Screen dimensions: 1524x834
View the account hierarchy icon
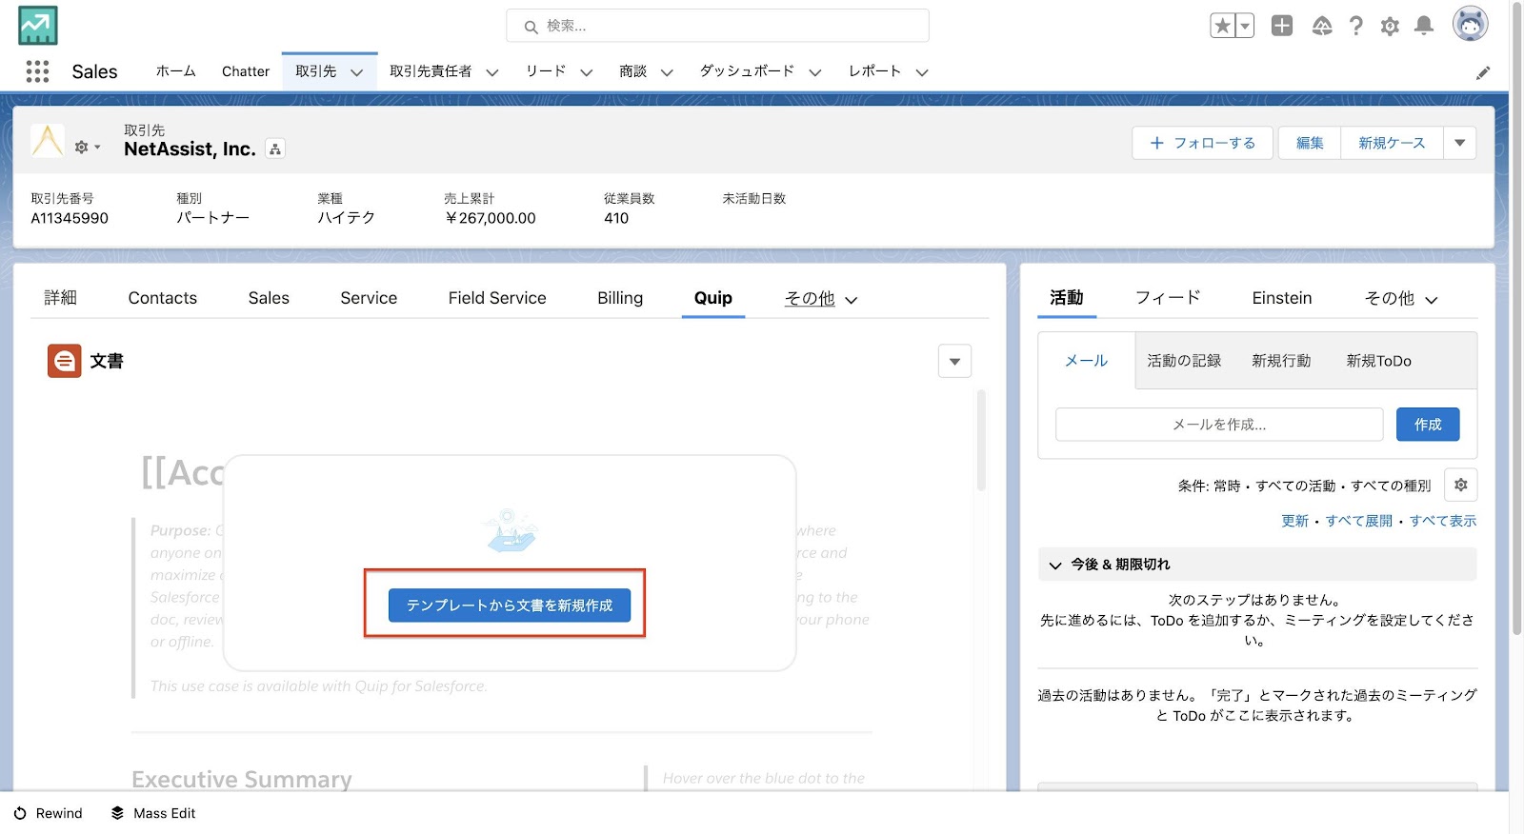point(275,149)
